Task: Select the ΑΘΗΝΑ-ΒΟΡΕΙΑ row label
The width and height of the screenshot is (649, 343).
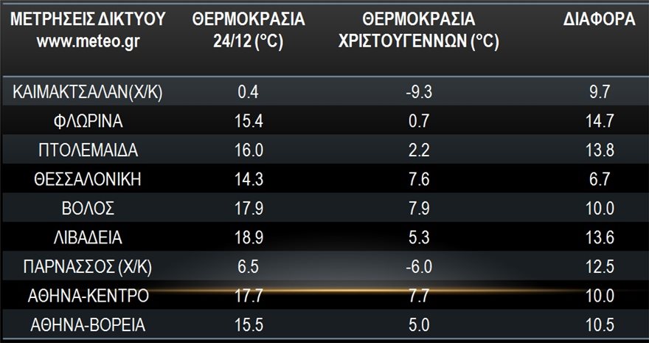Action: click(x=89, y=325)
